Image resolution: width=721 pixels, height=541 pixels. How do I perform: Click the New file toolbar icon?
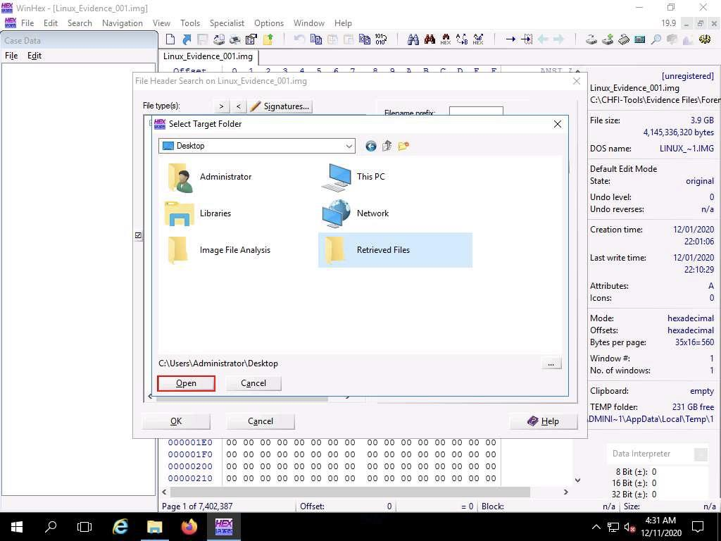click(x=170, y=39)
